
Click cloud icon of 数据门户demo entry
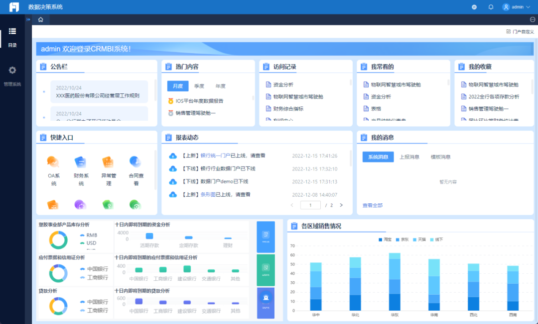point(173,182)
